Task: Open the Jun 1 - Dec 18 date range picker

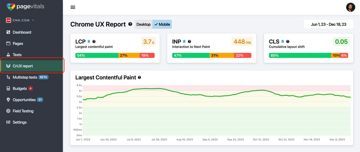Action: [x=328, y=24]
